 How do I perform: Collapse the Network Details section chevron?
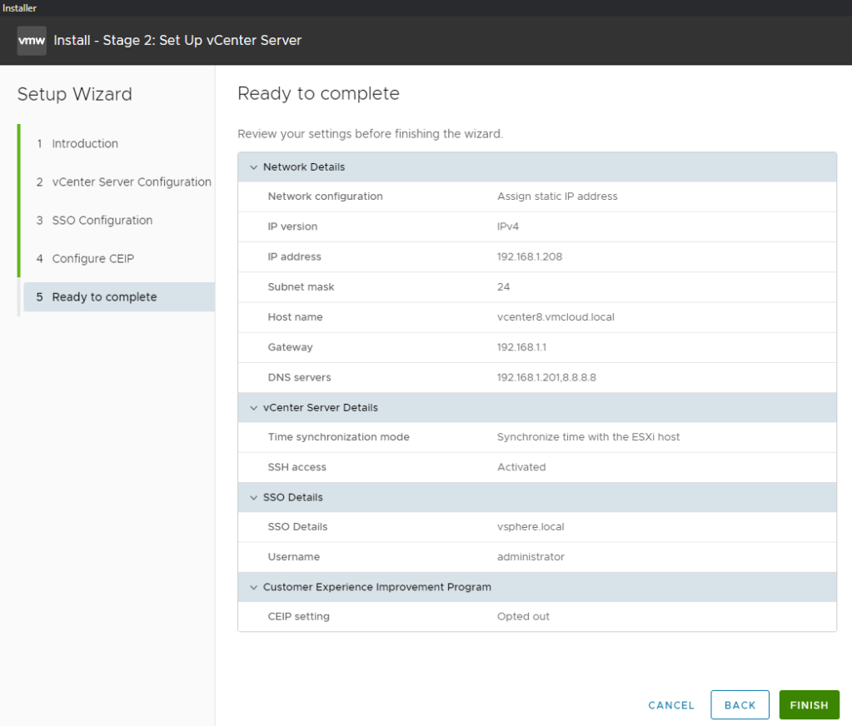[x=254, y=167]
